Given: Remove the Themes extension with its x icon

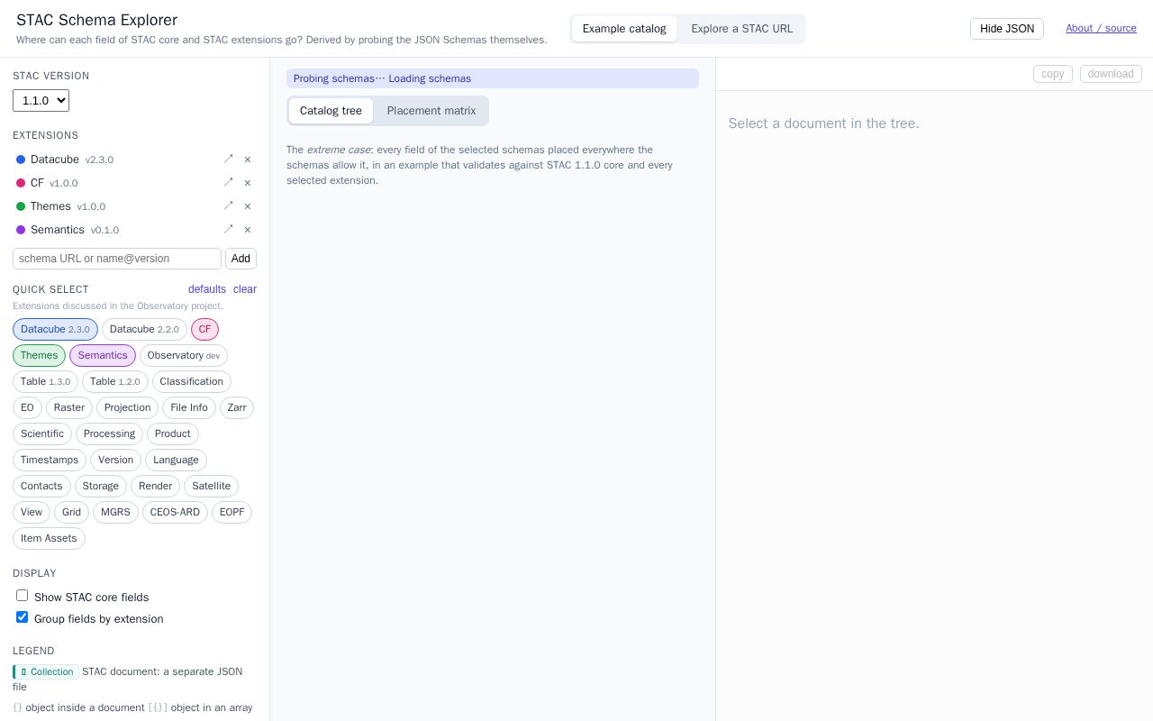Looking at the screenshot, I should (248, 206).
